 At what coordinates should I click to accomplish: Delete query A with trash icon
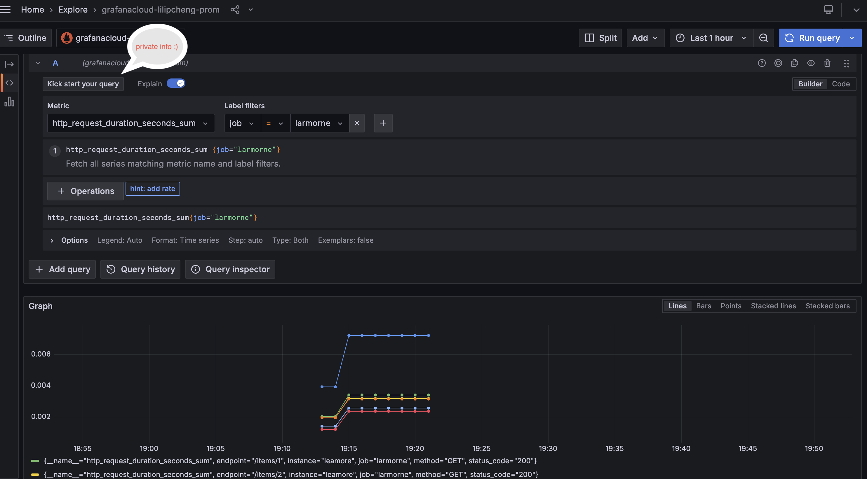tap(827, 63)
